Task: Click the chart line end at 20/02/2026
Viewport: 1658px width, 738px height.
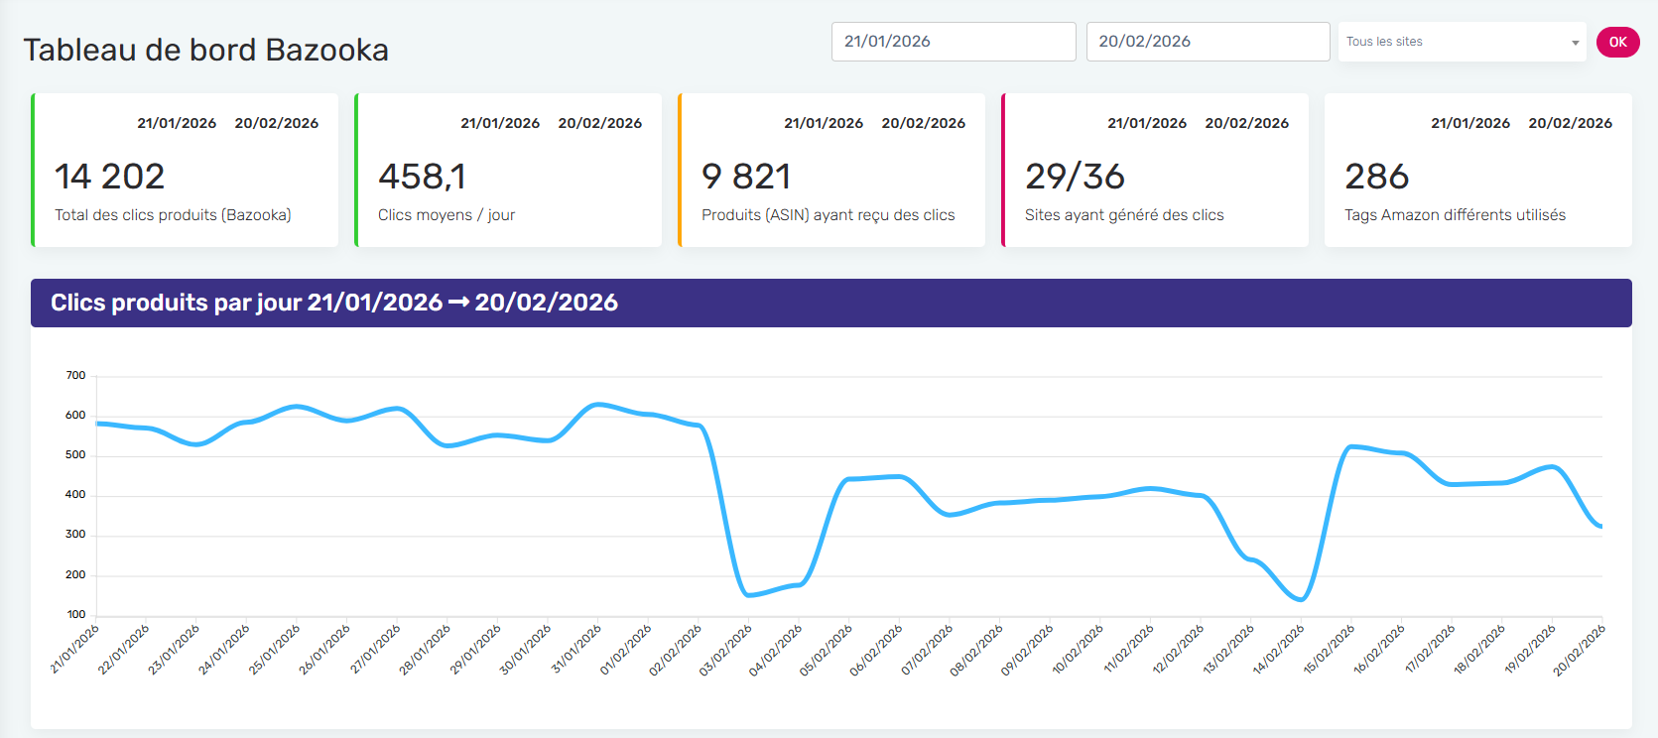Action: pos(1600,527)
